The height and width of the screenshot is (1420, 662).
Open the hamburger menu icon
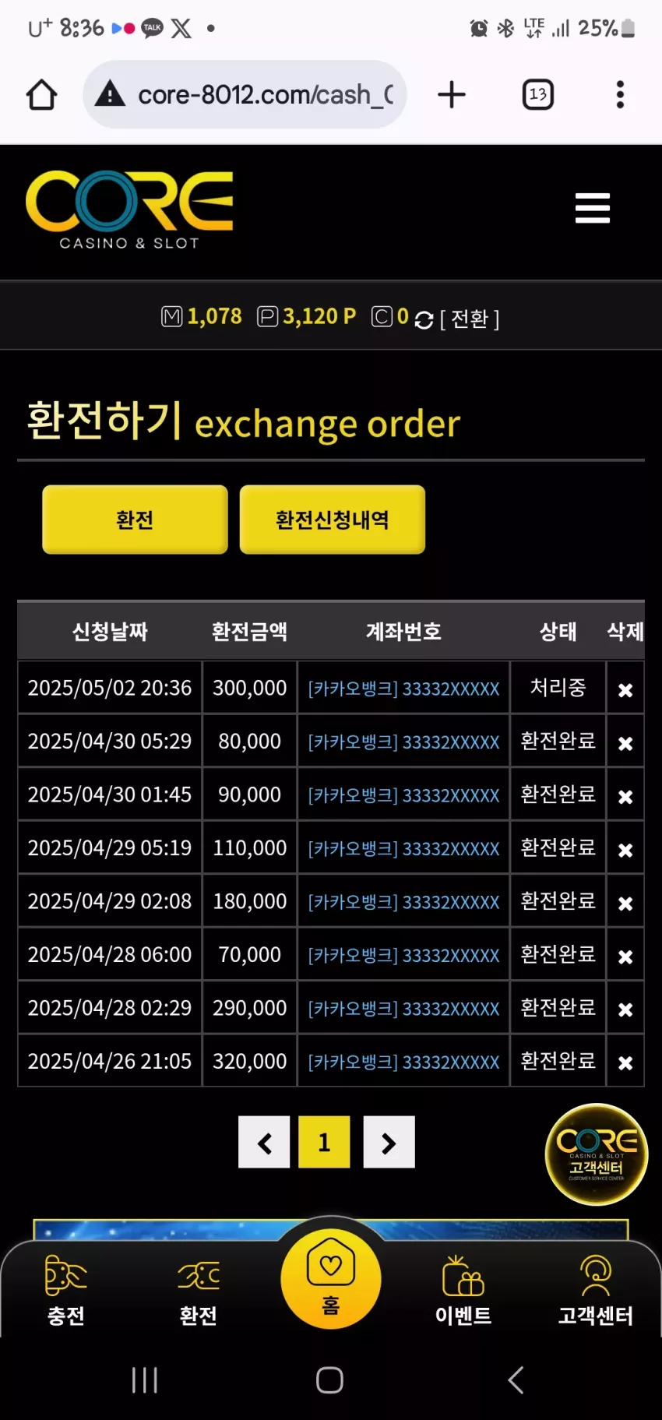coord(592,208)
